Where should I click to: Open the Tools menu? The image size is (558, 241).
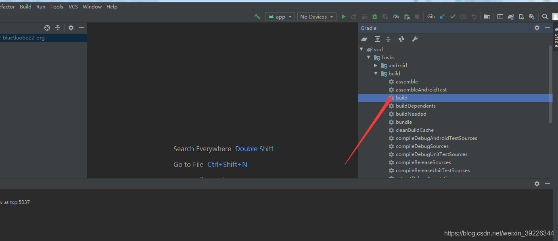(x=57, y=6)
